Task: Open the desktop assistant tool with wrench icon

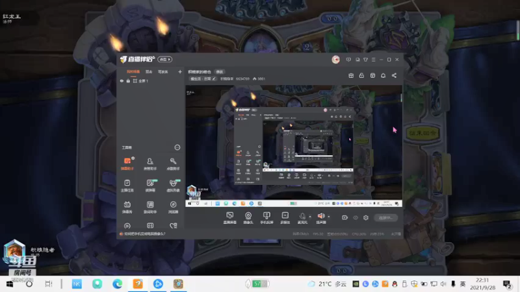Action: pyautogui.click(x=173, y=164)
